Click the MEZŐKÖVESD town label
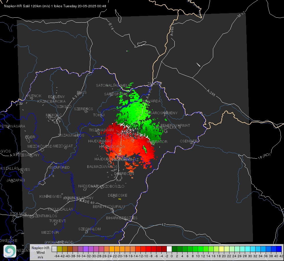This screenshot has height=261, width=284. (x=40, y=146)
